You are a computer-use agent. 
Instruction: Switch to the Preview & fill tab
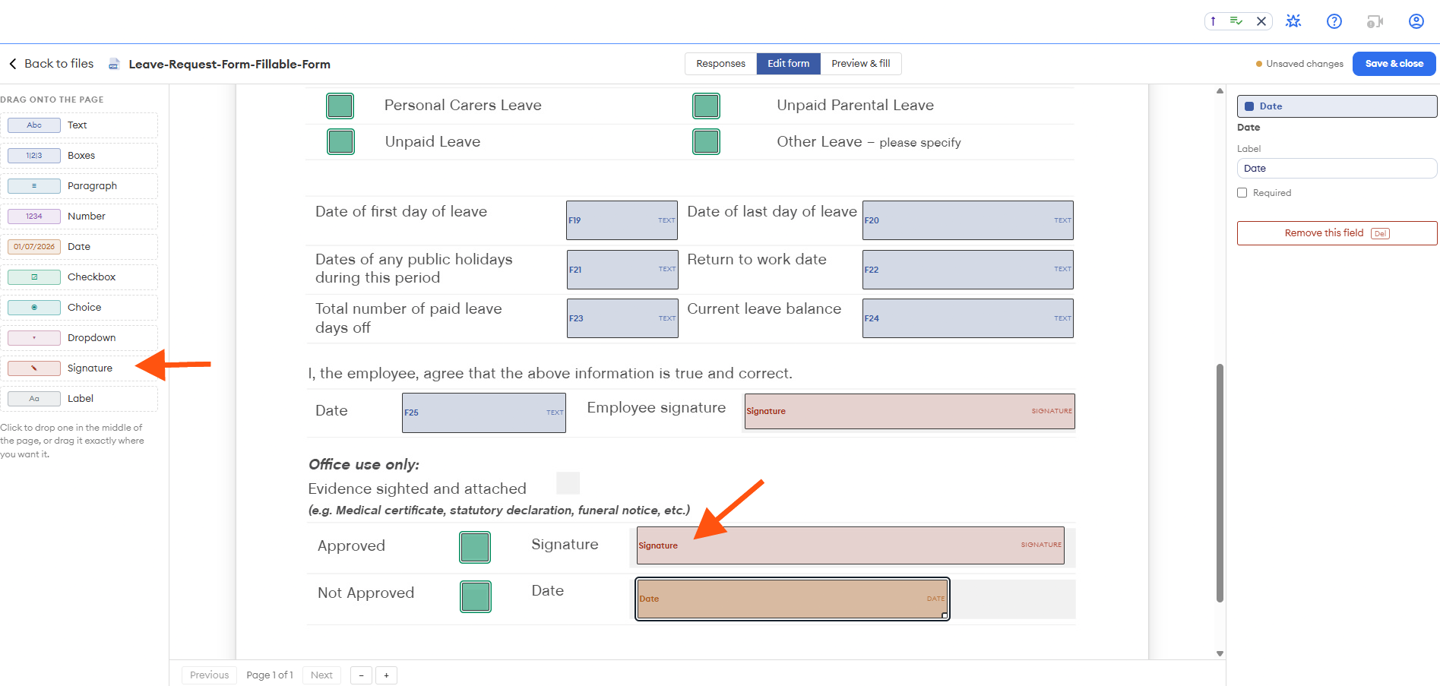click(x=860, y=64)
